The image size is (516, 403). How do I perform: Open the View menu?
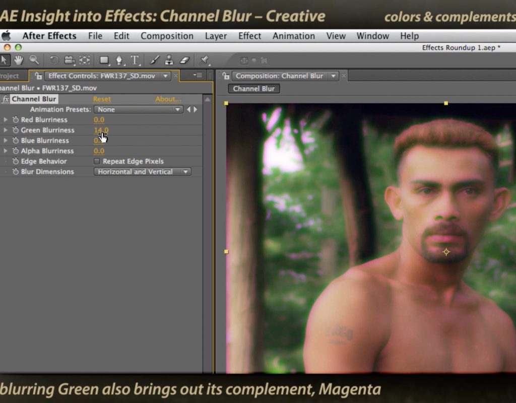[x=336, y=36]
